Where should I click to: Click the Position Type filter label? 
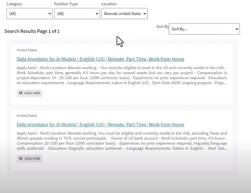tap(66, 4)
